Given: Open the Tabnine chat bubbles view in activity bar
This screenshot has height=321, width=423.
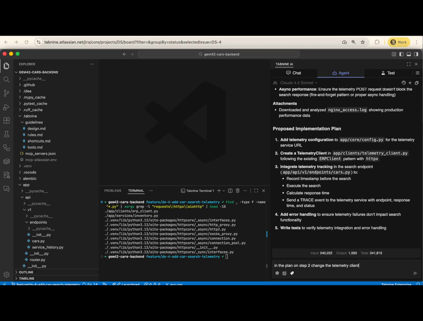Looking at the screenshot, I should pos(6,189).
